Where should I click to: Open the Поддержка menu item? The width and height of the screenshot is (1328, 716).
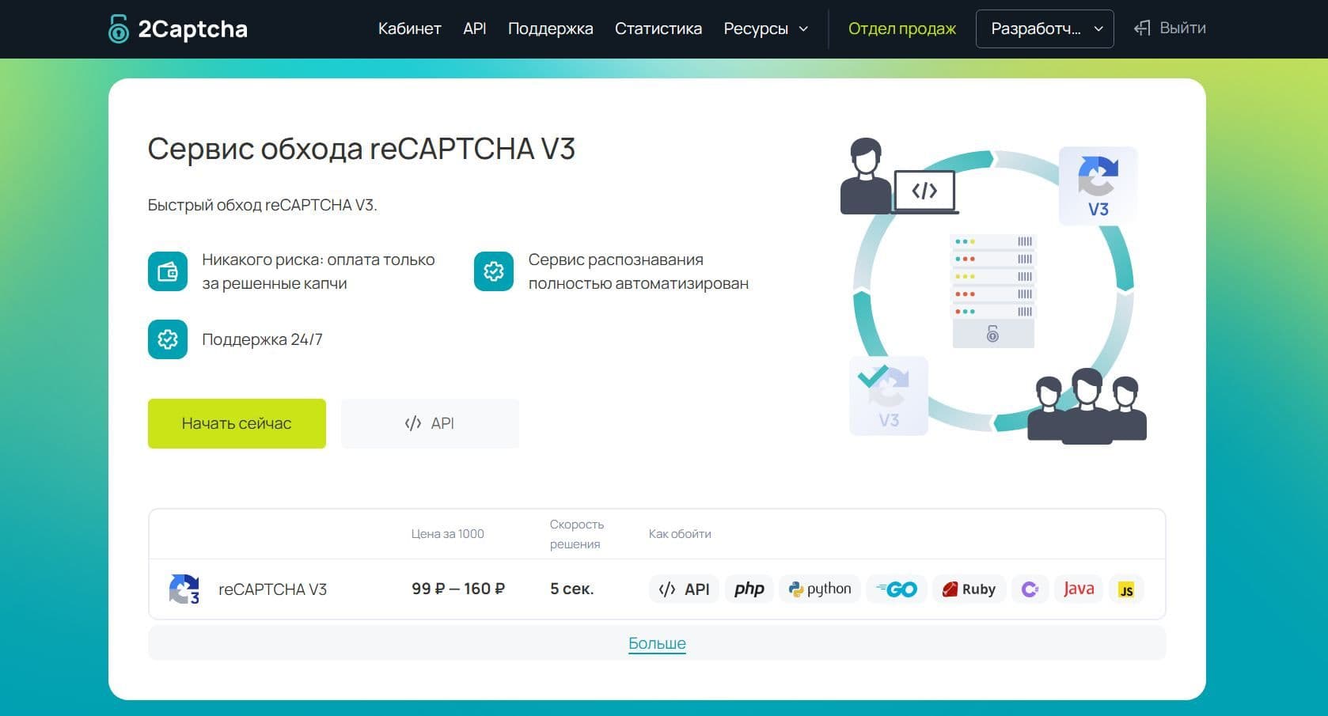pos(550,29)
